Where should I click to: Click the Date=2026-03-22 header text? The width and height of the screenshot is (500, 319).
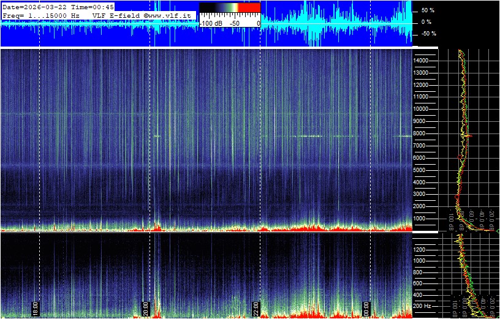point(36,7)
